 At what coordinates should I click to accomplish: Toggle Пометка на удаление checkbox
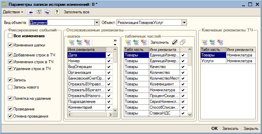(10, 98)
